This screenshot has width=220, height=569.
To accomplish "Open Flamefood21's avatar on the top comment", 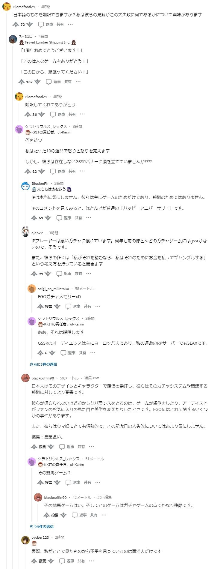I will (x=7, y=7).
